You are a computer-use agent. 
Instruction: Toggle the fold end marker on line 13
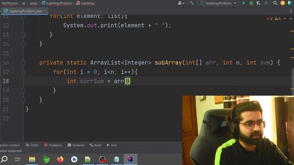[23, 35]
